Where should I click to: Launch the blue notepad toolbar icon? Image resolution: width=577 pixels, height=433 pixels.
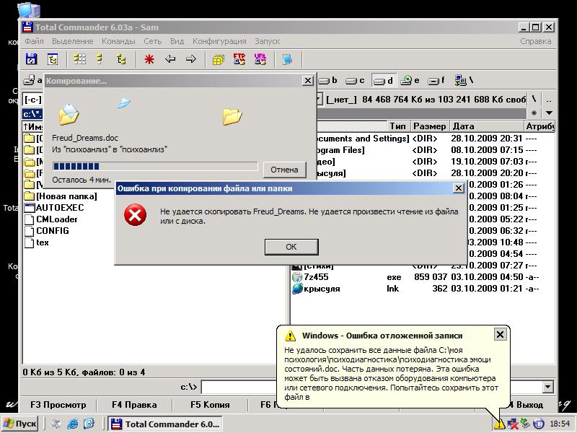pyautogui.click(x=287, y=59)
